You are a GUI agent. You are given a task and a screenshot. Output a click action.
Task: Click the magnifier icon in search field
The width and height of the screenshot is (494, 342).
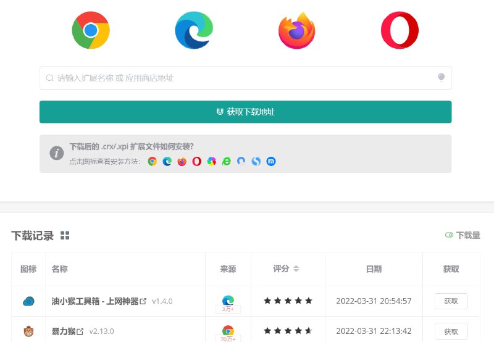click(50, 78)
